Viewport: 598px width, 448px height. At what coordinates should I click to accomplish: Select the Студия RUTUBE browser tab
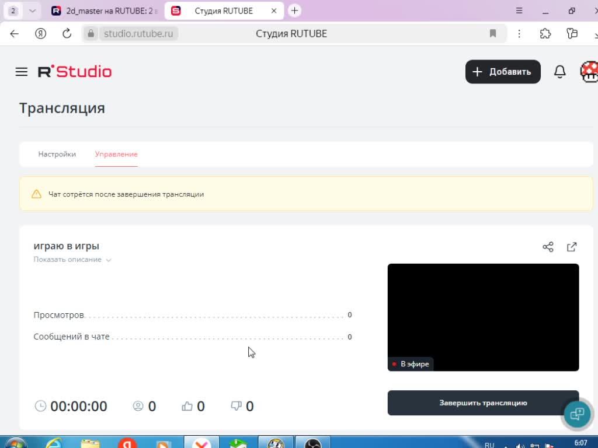pyautogui.click(x=224, y=11)
